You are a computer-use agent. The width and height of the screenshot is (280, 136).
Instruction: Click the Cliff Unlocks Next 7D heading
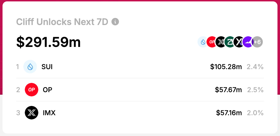62,22
